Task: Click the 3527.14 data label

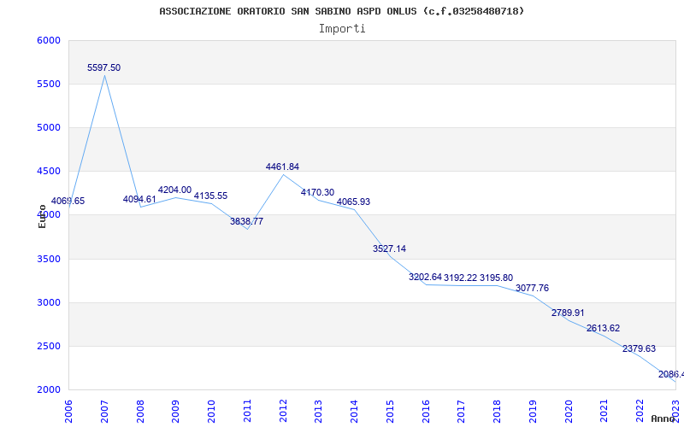Action: pyautogui.click(x=390, y=249)
